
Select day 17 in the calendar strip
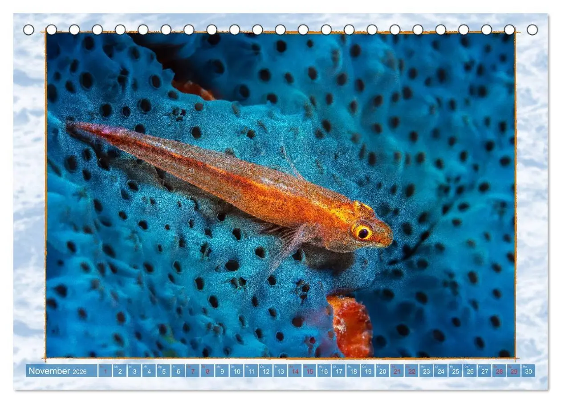tap(339, 371)
